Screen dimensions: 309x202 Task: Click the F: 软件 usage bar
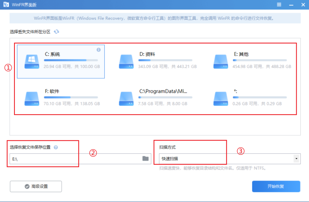(x=71, y=97)
